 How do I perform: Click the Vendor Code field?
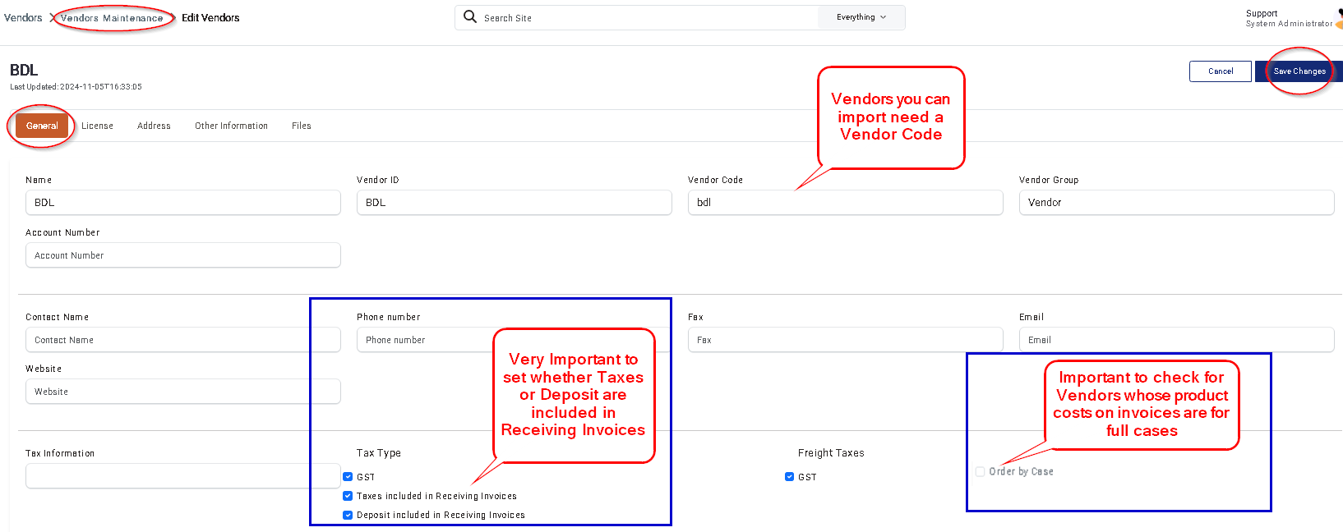(845, 203)
